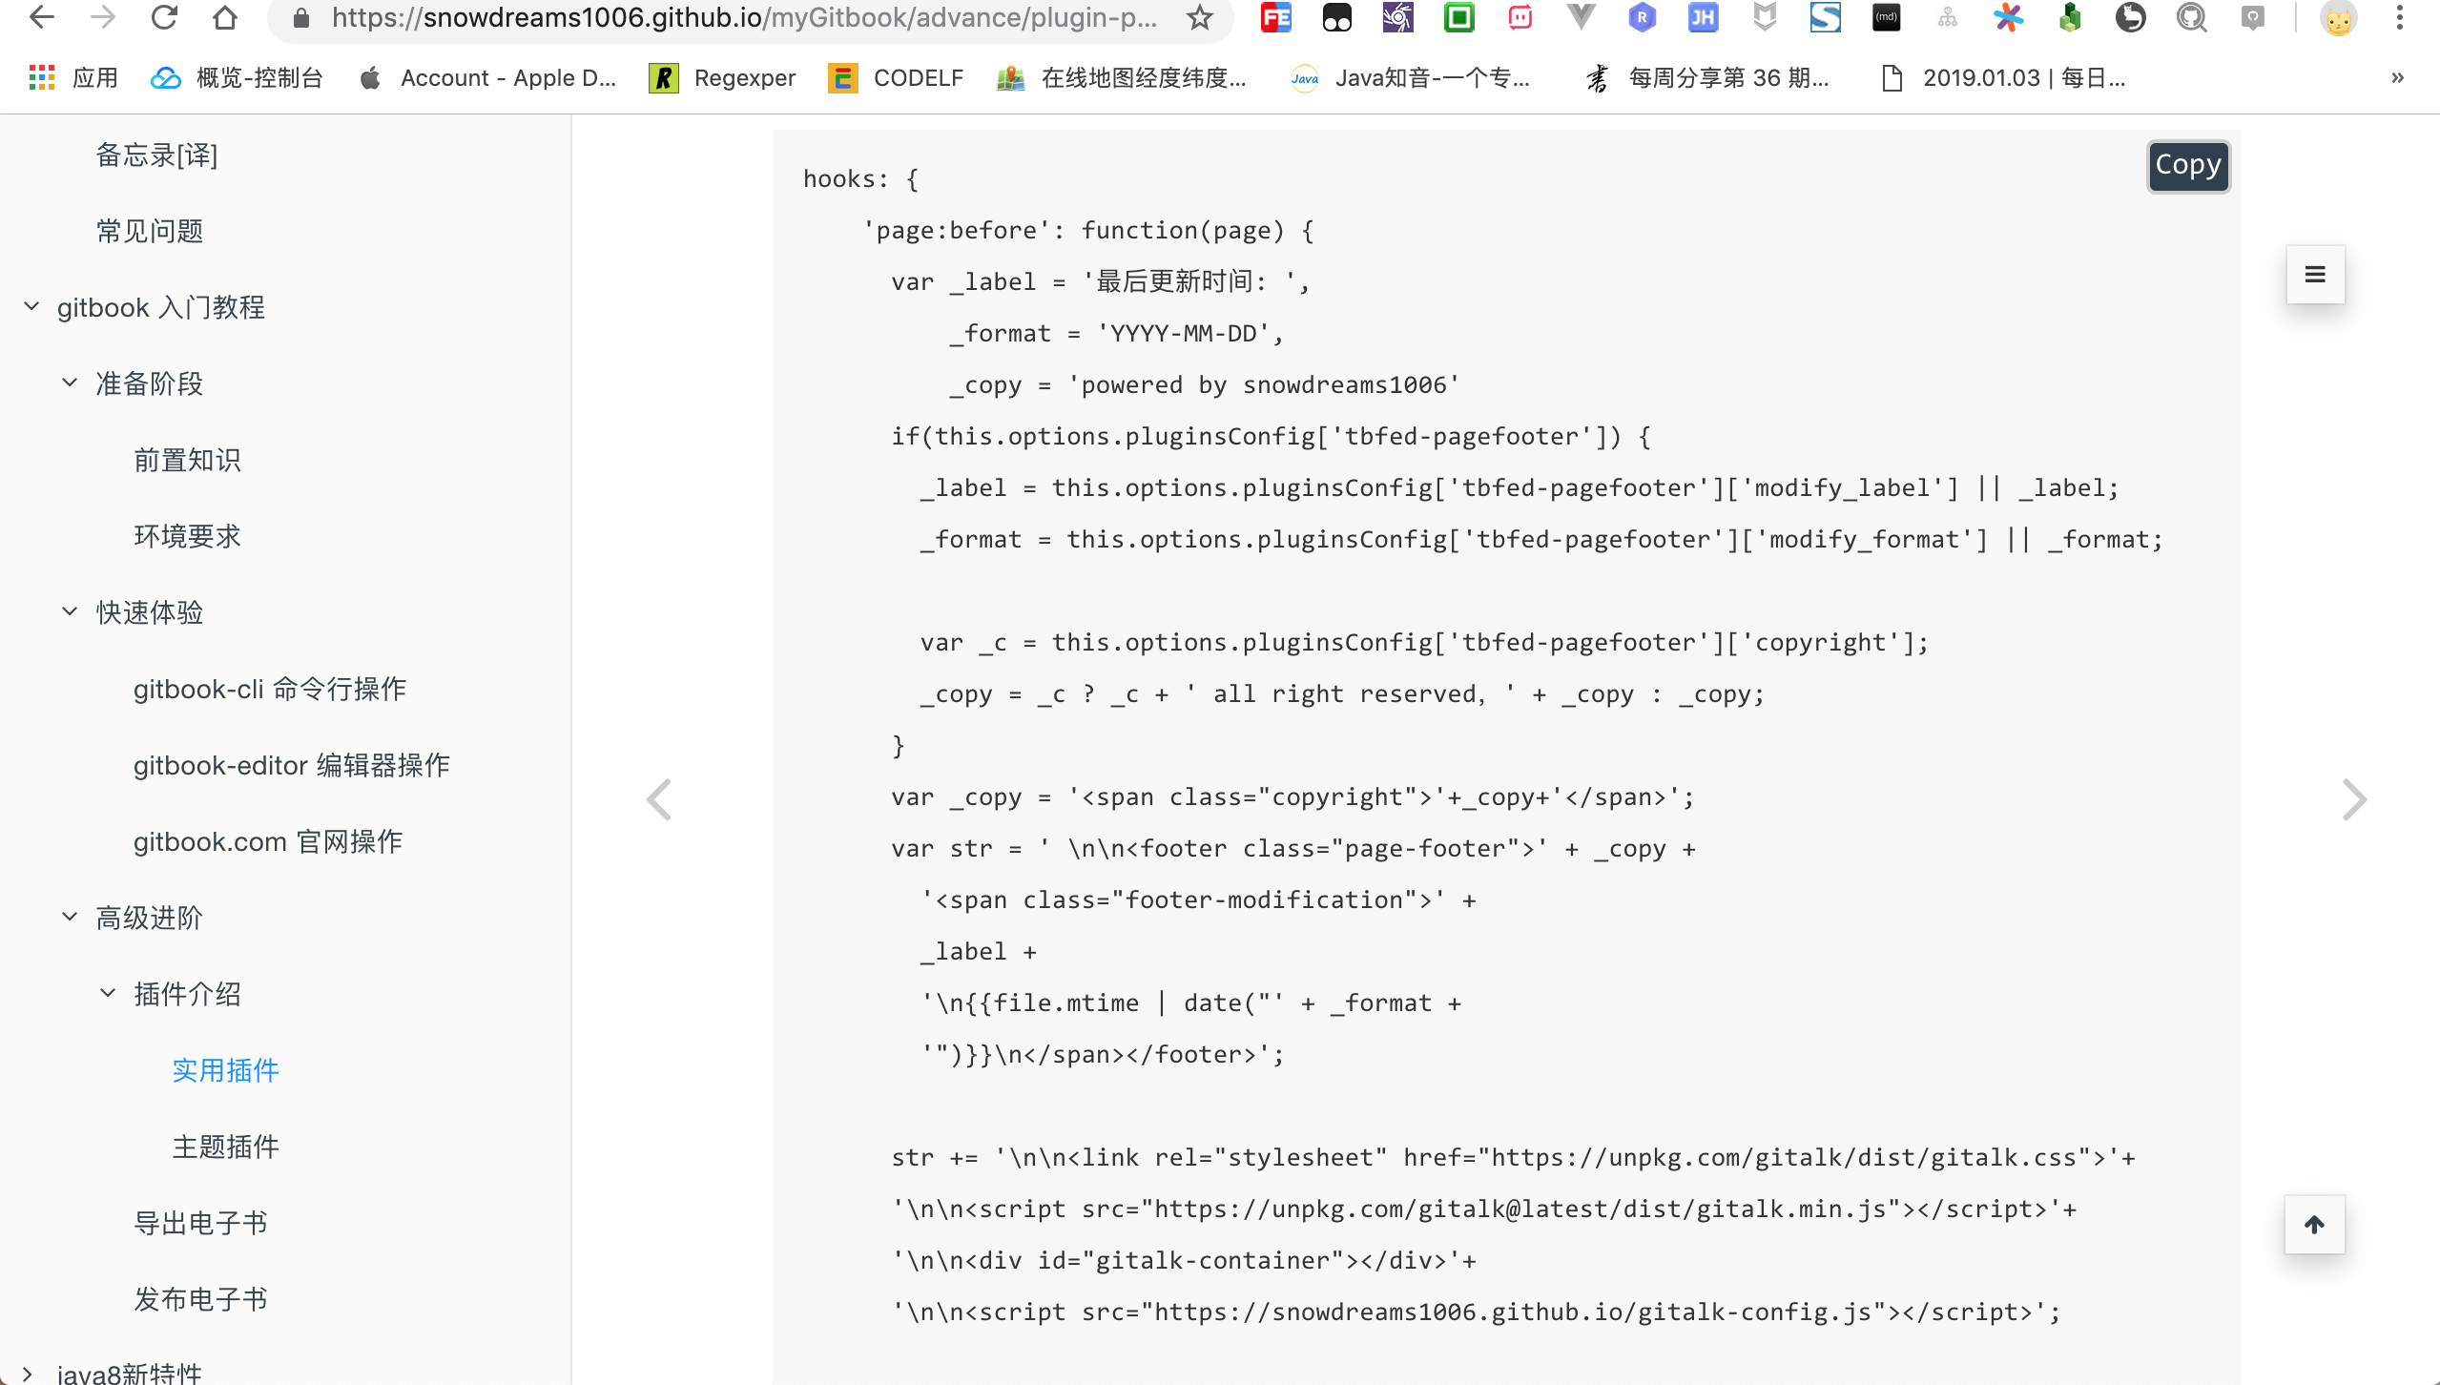Click the Vue devtools extension icon
Screen dimensions: 2440x1385
[1582, 17]
